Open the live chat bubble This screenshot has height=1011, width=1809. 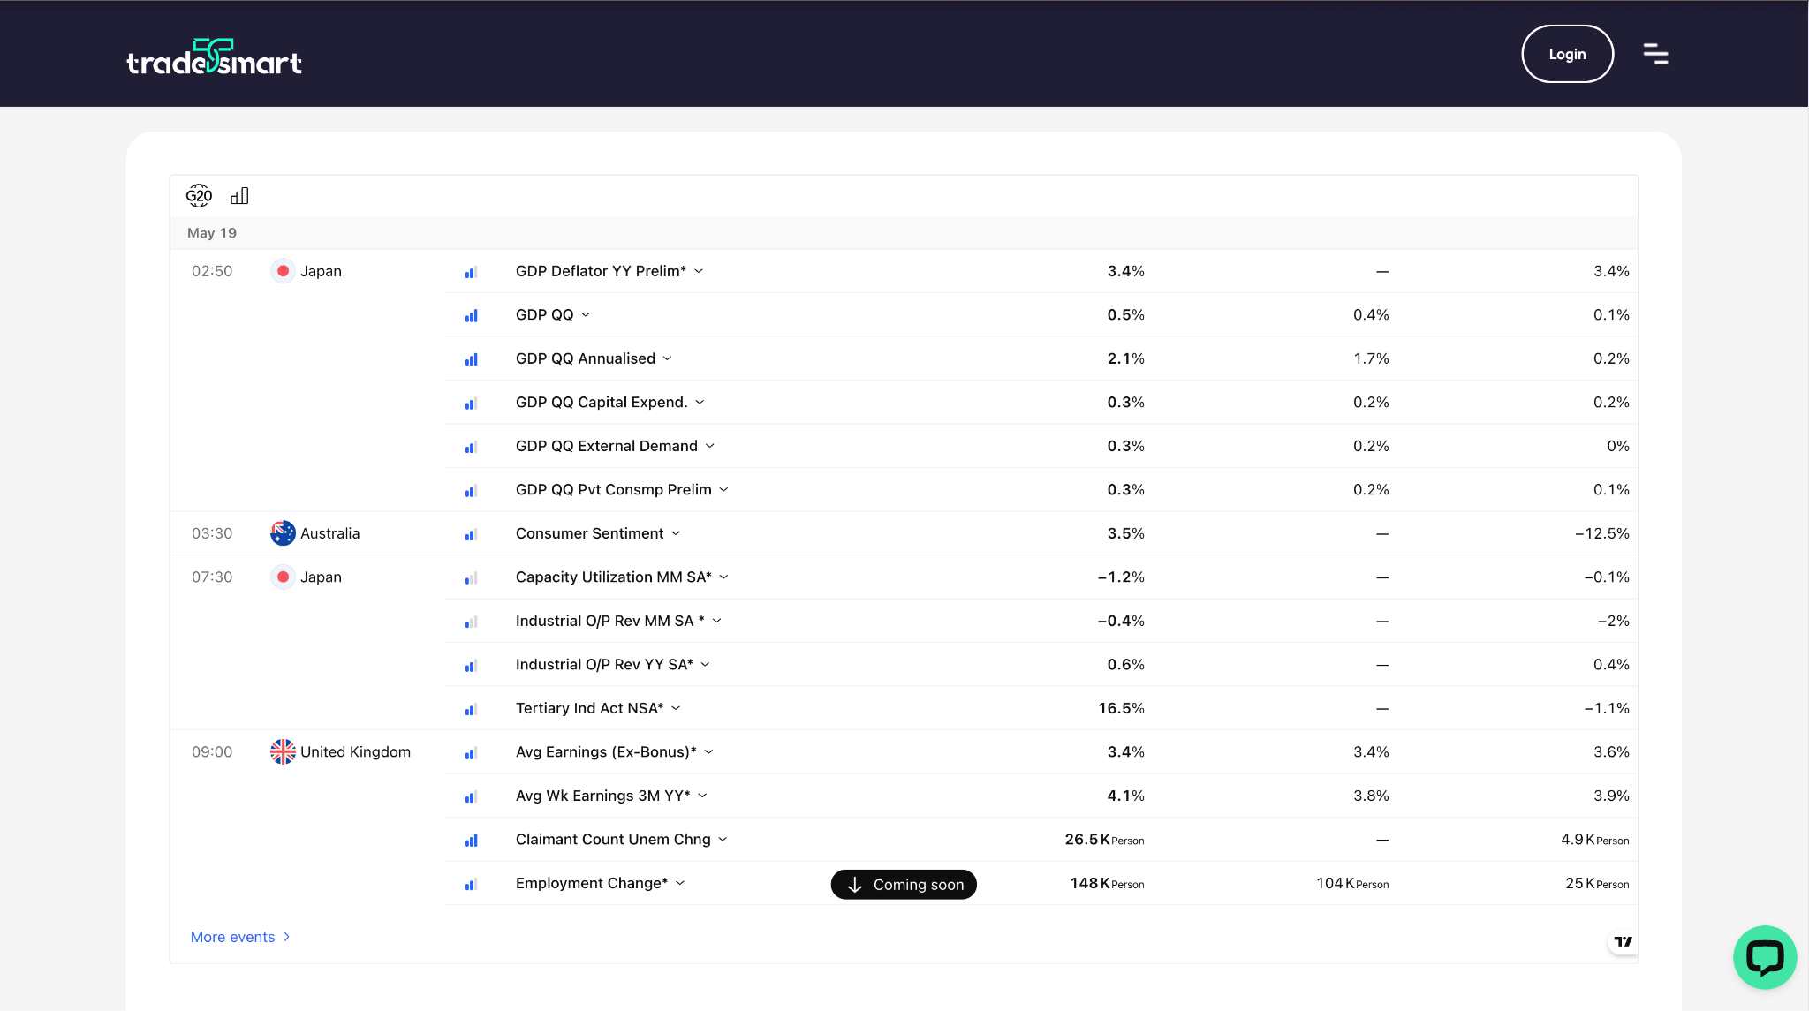(1765, 957)
